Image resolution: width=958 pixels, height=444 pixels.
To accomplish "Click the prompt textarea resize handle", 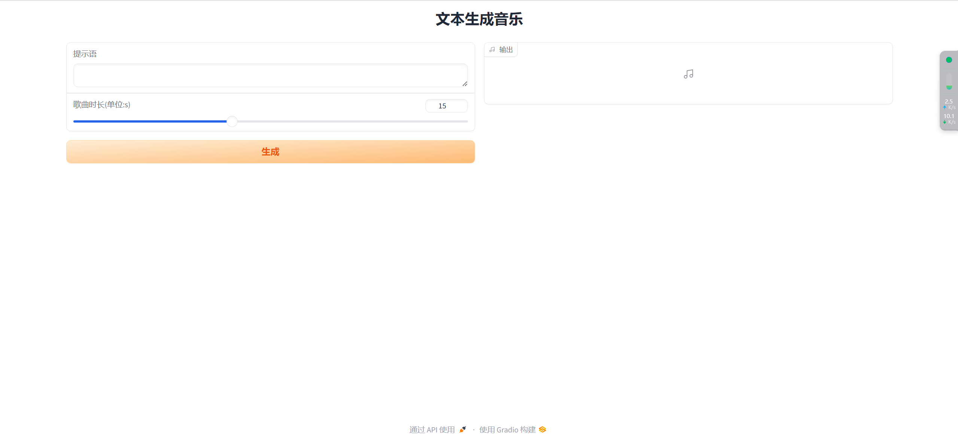I will point(465,84).
